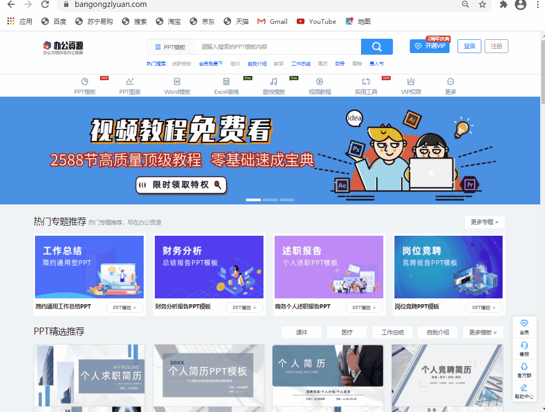Click the 客服 headset icon in sidebar
The height and width of the screenshot is (412, 545).
(x=524, y=346)
